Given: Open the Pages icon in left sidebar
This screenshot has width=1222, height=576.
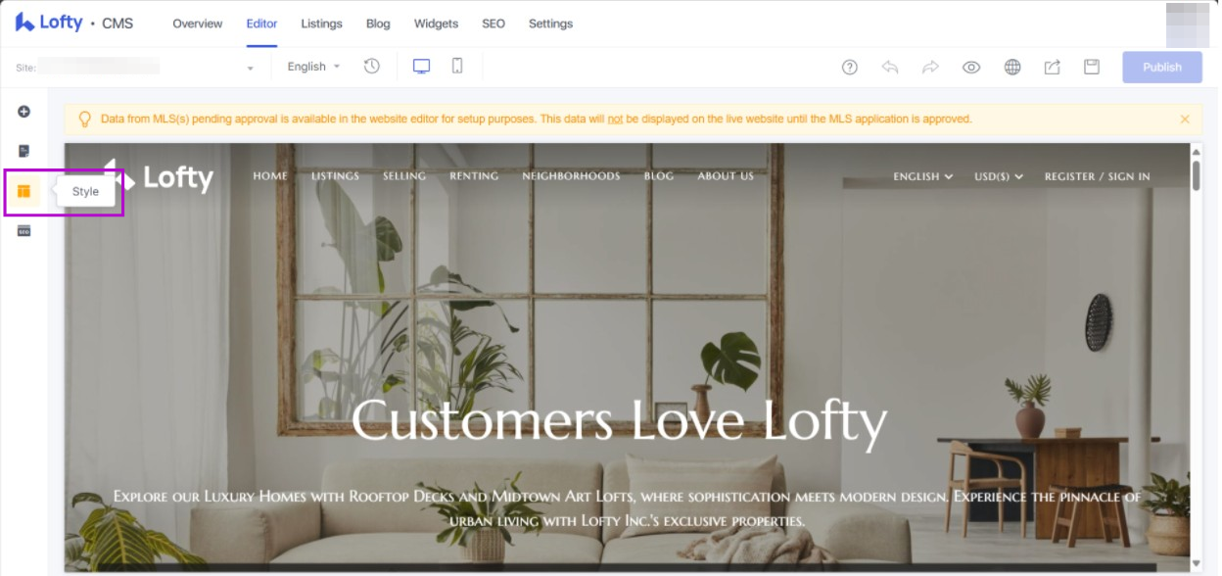Looking at the screenshot, I should click(24, 151).
